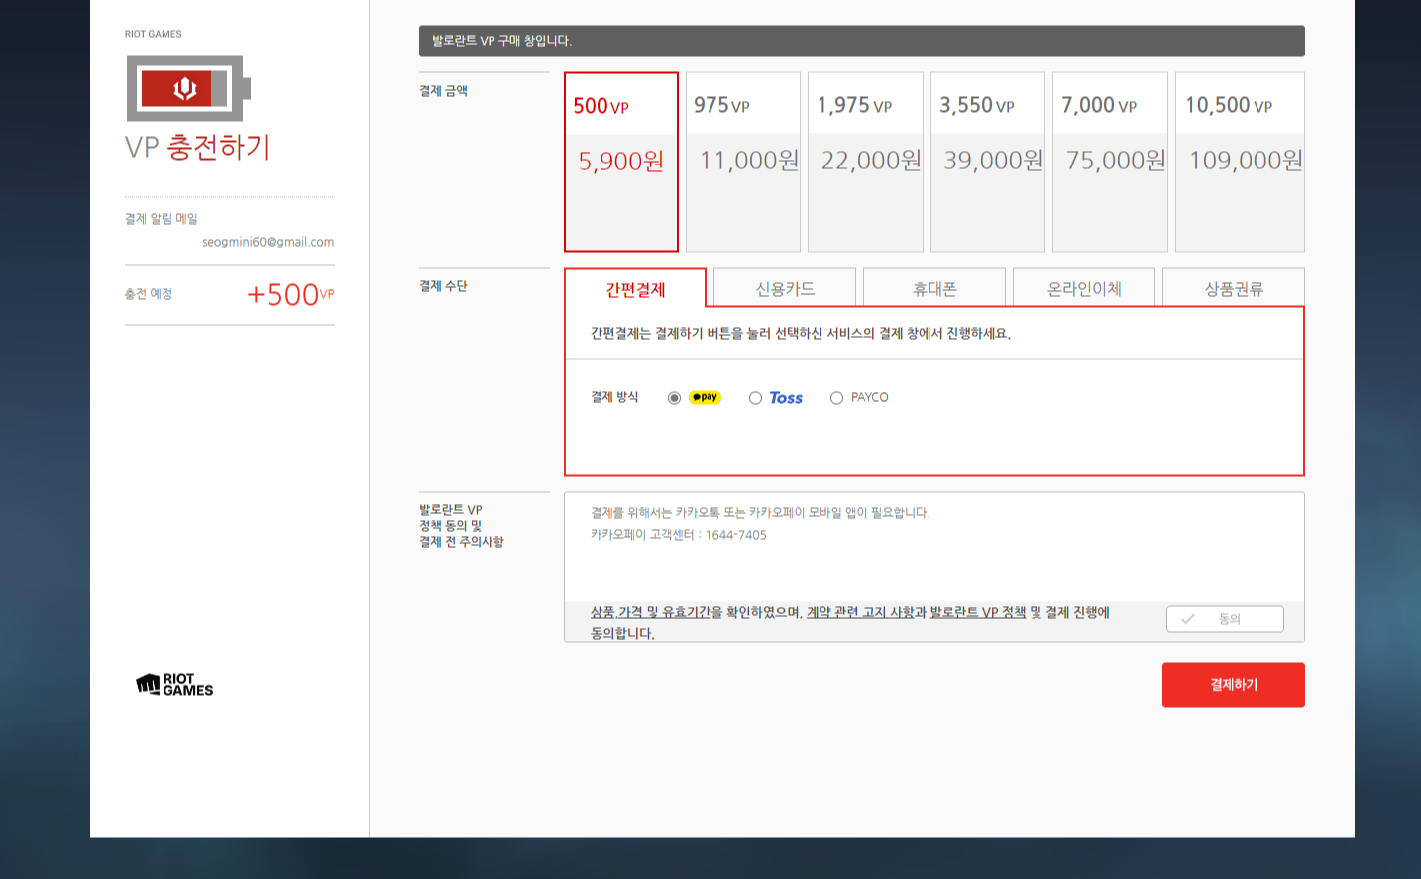
Task: Click the 결제 알림 메일 label
Action: [x=162, y=219]
